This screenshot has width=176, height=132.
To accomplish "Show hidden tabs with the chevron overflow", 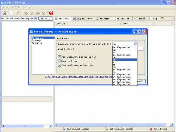I will click(x=162, y=18).
